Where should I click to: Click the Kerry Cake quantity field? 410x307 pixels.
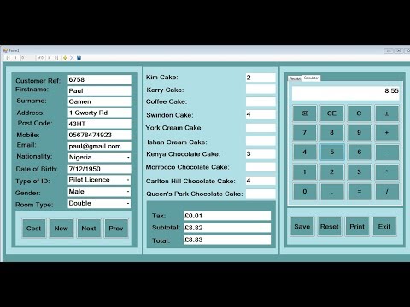click(x=261, y=90)
